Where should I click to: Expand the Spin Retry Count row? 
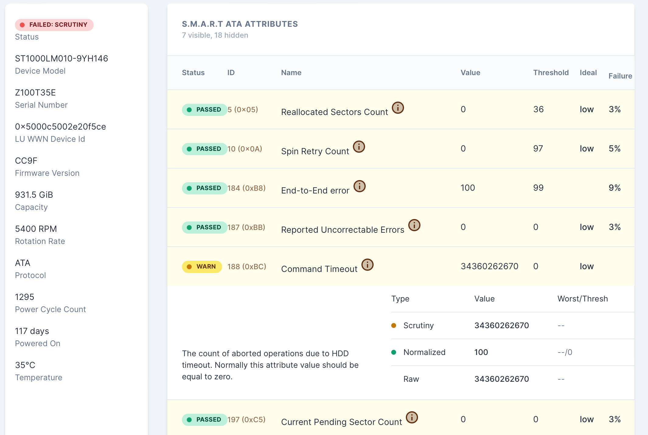pyautogui.click(x=315, y=151)
